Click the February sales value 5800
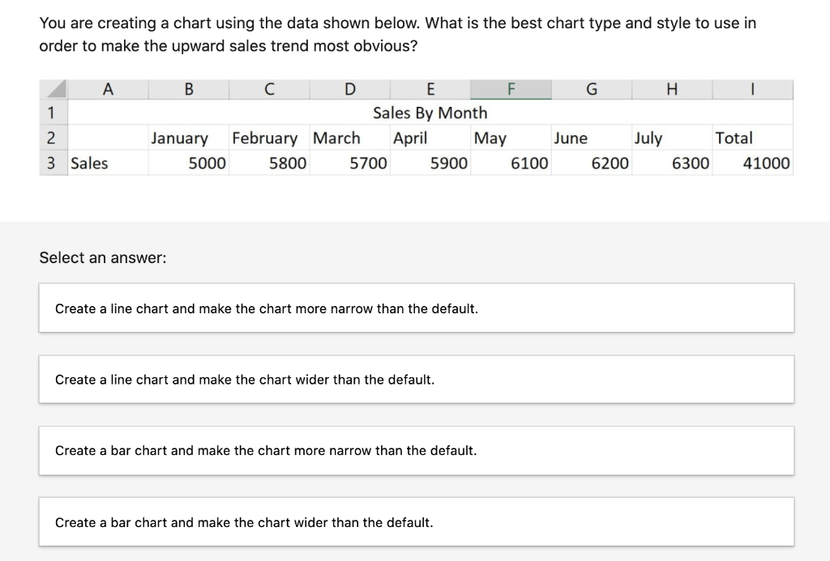 pyautogui.click(x=269, y=163)
